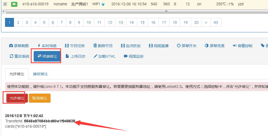268x136 pixels.
Task: Go to page 8 in pagination
Action: pos(70,22)
